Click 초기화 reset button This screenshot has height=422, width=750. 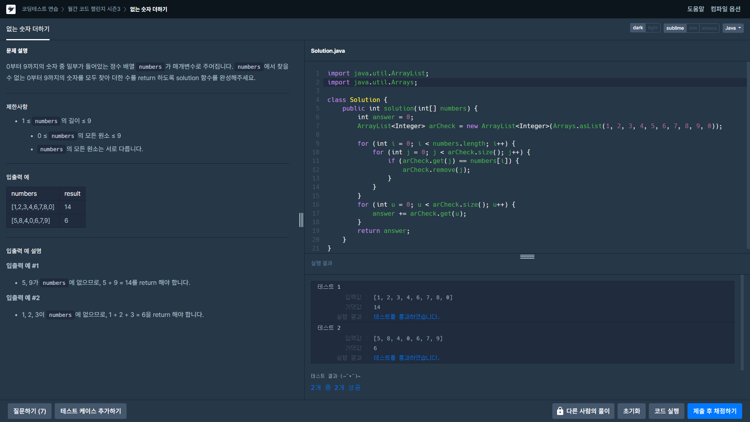631,411
